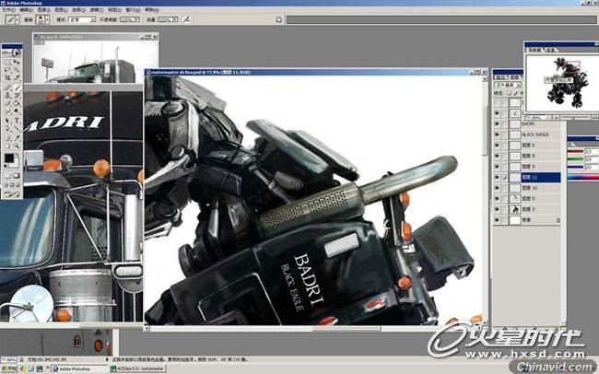Toggle visibility of the BLACK EAGLE layer

pyautogui.click(x=498, y=134)
